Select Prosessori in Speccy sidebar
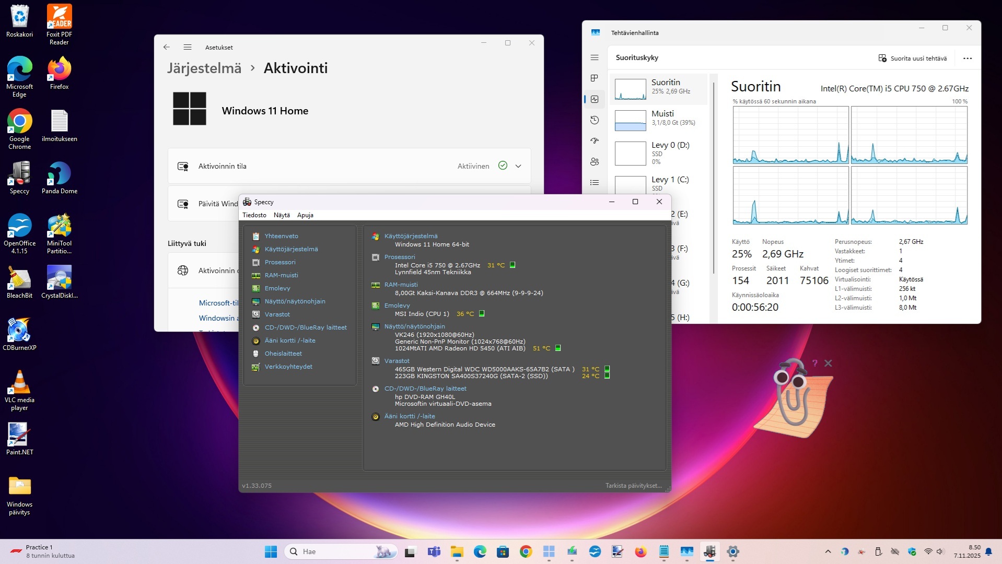The image size is (1002, 564). pos(280,262)
